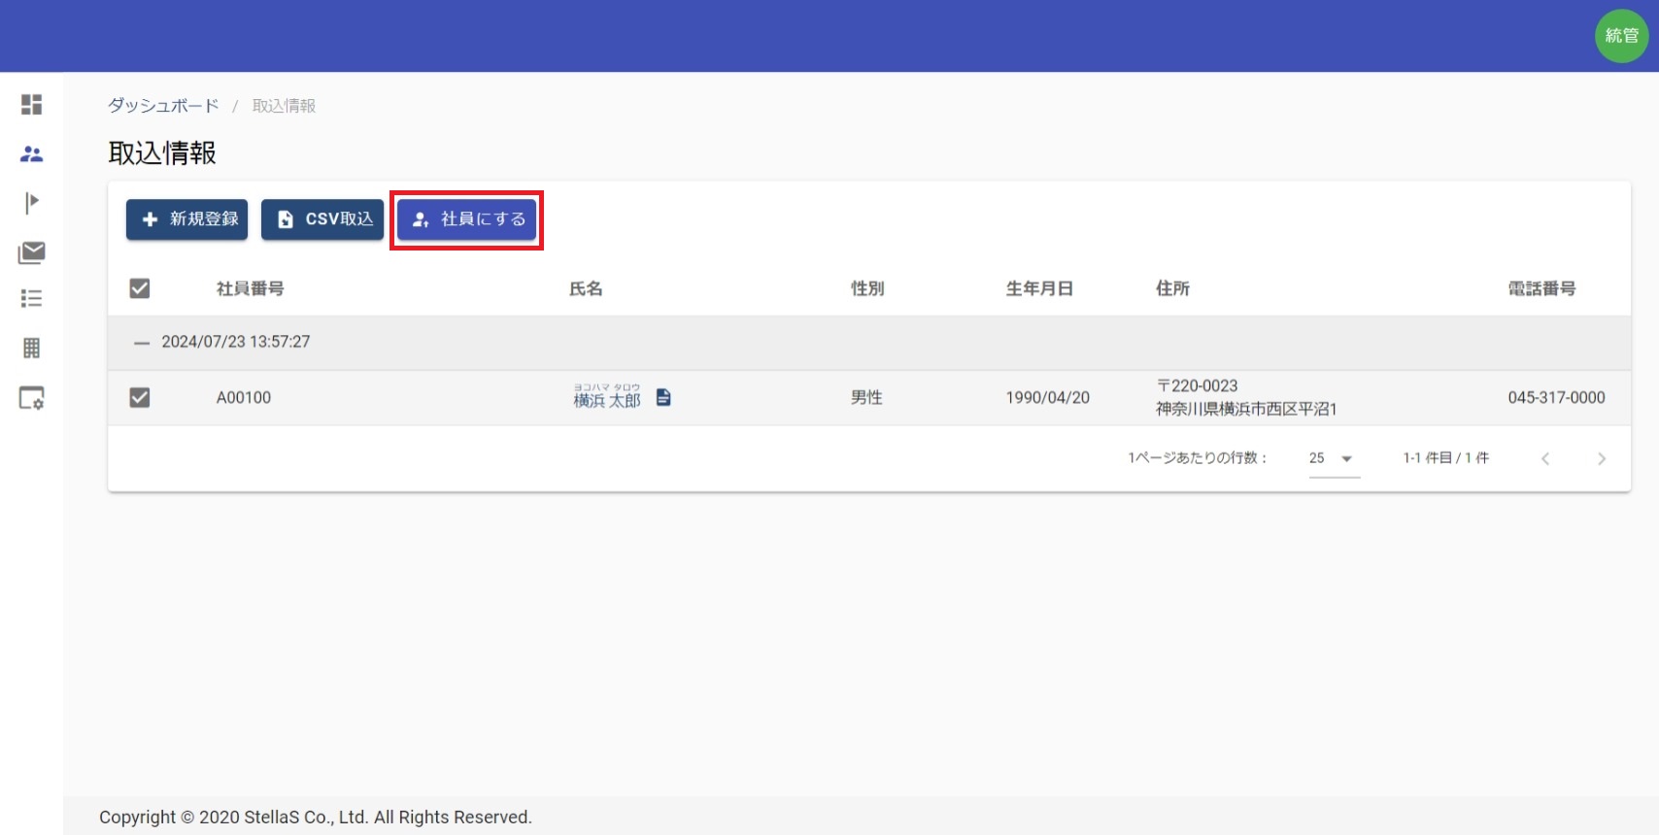Click the flag-arrow icon in sidebar
The width and height of the screenshot is (1659, 835).
[31, 202]
